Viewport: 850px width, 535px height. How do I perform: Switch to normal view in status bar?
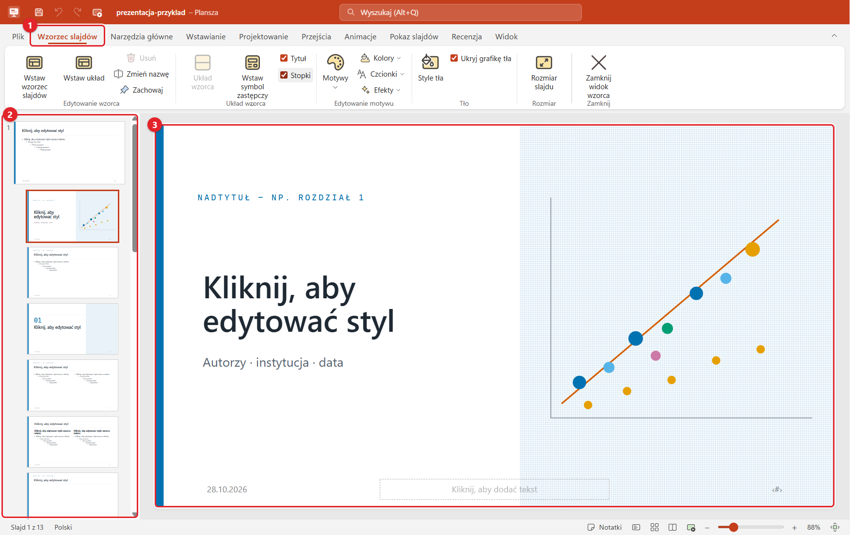(636, 527)
